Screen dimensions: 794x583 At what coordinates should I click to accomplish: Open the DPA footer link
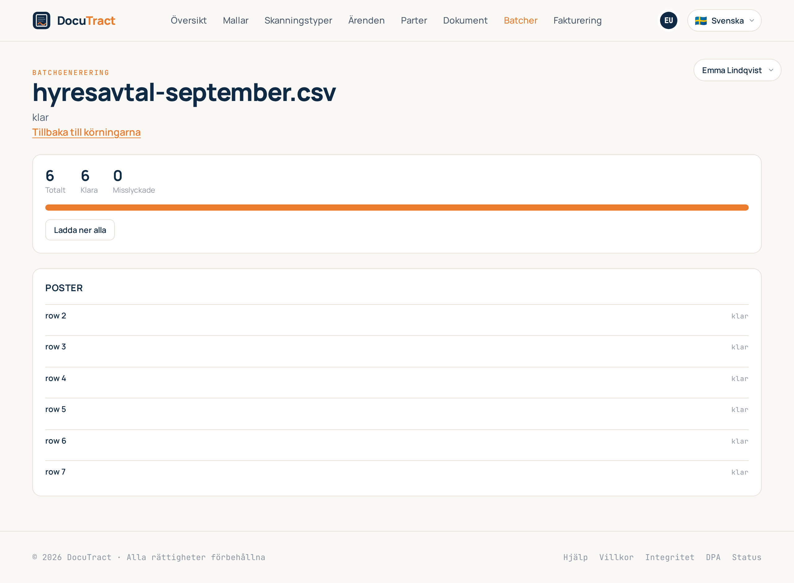713,557
